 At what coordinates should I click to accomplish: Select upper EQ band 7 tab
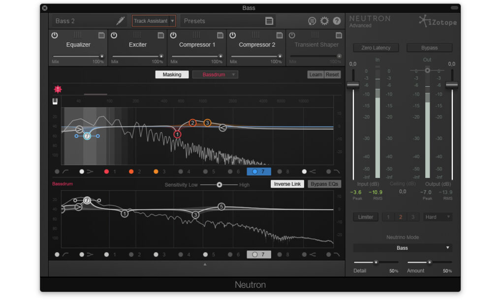pyautogui.click(x=259, y=171)
